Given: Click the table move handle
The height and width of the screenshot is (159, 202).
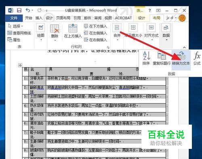Looking at the screenshot, I should tap(20, 65).
